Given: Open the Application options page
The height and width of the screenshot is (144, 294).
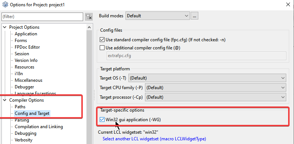Looking at the screenshot, I should click(x=26, y=34).
